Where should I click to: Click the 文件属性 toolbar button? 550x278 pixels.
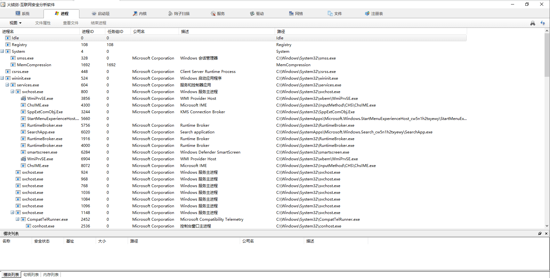tap(43, 23)
